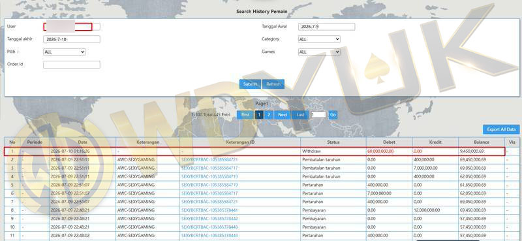This screenshot has width=522, height=241.
Task: Open row 6 link SEXYBCRTBAC-105385584717
Action: tap(209, 193)
